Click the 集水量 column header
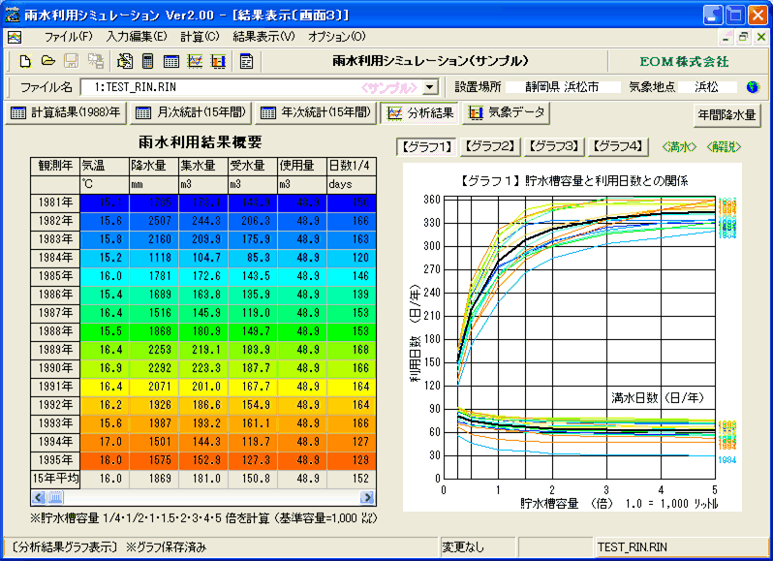This screenshot has height=561, width=773. tap(203, 166)
